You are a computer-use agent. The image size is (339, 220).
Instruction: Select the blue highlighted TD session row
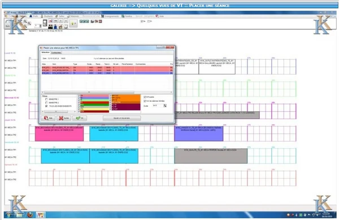pos(107,73)
